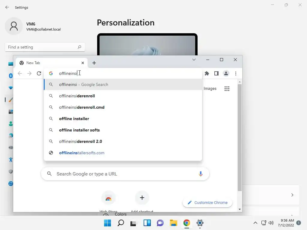Image resolution: width=307 pixels, height=230 pixels.
Task: Open Privacy & security shield in Settings
Action: coord(11,172)
